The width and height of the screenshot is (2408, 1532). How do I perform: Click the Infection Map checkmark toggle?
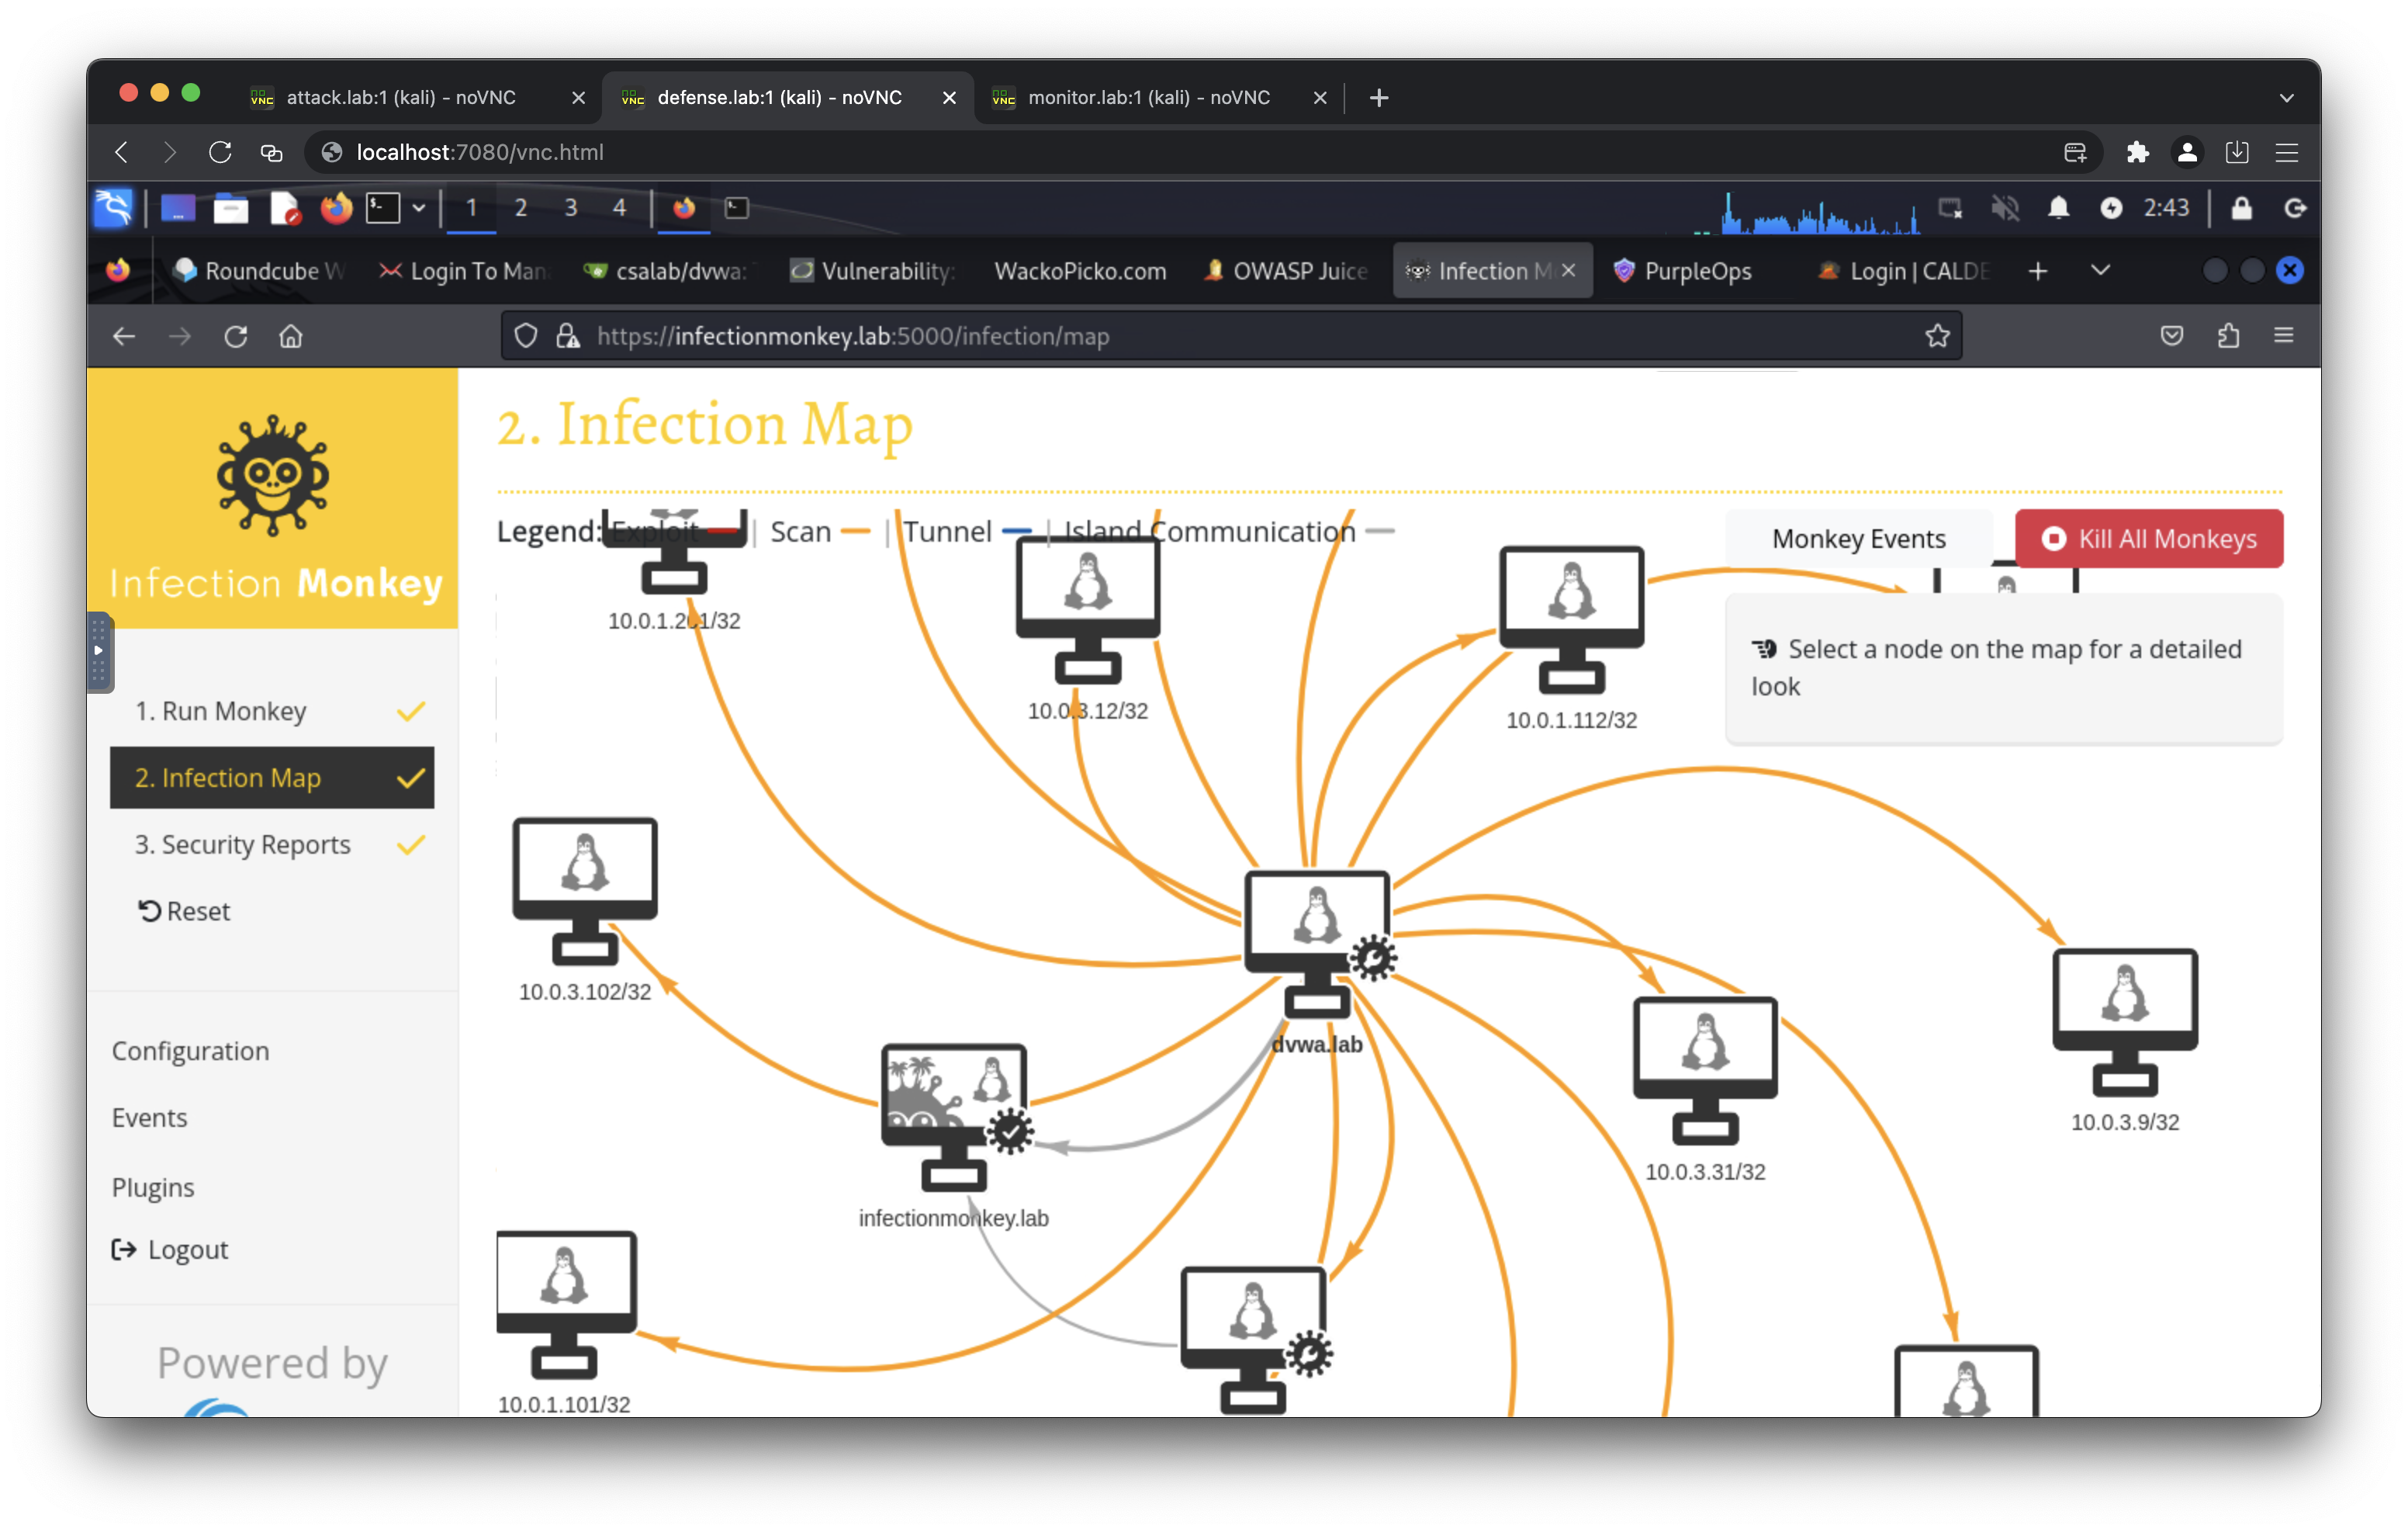tap(407, 778)
